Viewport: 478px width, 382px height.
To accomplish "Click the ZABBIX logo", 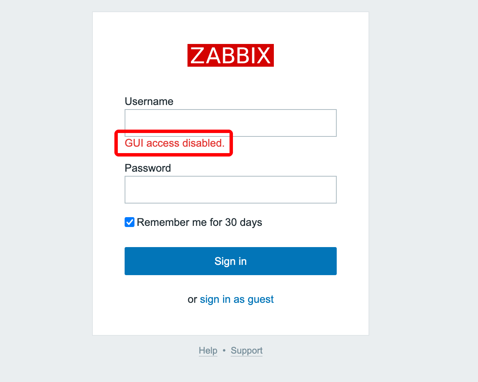I will click(230, 56).
